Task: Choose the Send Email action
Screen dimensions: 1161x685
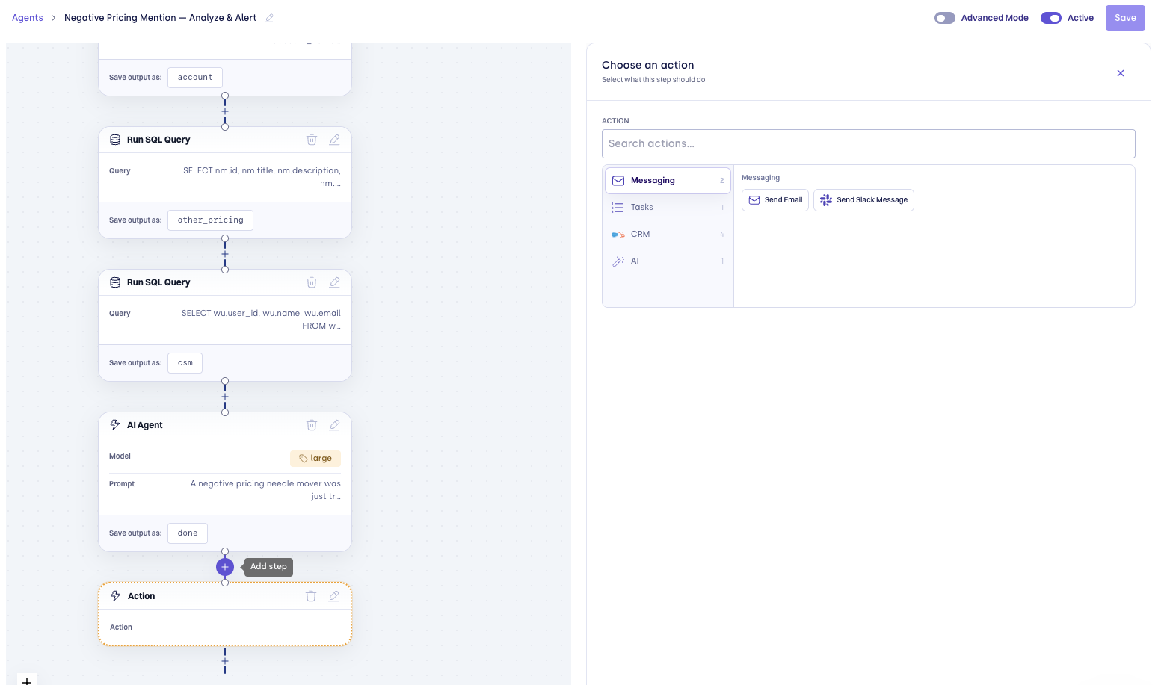Action: pos(775,200)
